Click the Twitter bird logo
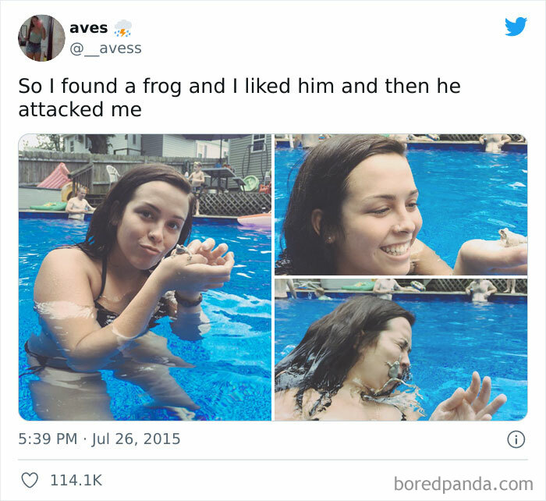This screenshot has height=501, width=546. [516, 27]
